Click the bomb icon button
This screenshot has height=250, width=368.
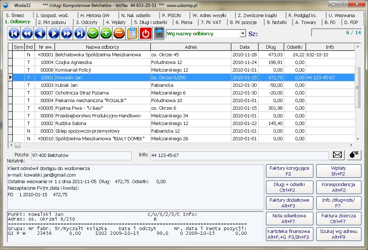point(354,155)
